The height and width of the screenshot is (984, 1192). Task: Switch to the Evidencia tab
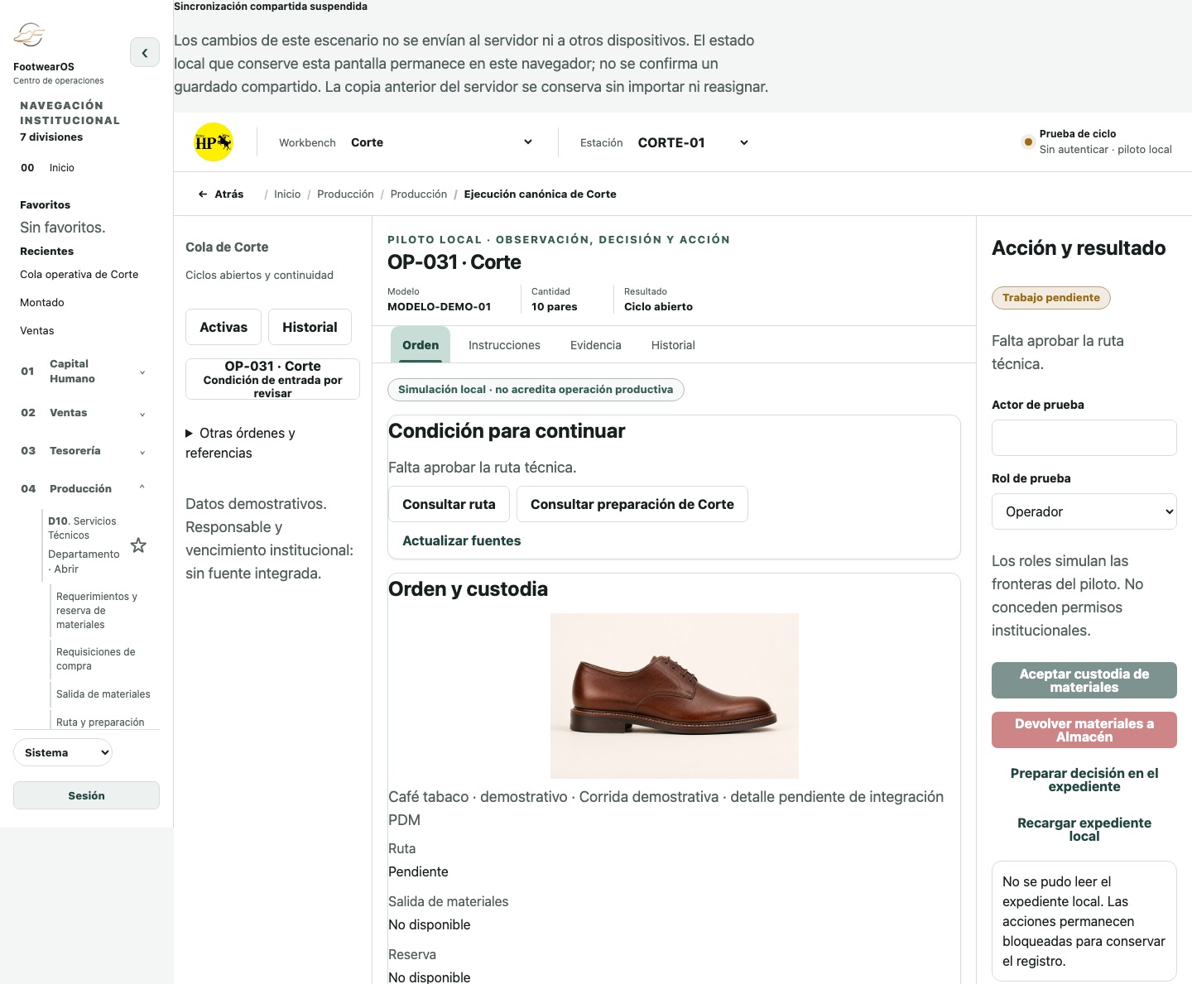tap(595, 345)
